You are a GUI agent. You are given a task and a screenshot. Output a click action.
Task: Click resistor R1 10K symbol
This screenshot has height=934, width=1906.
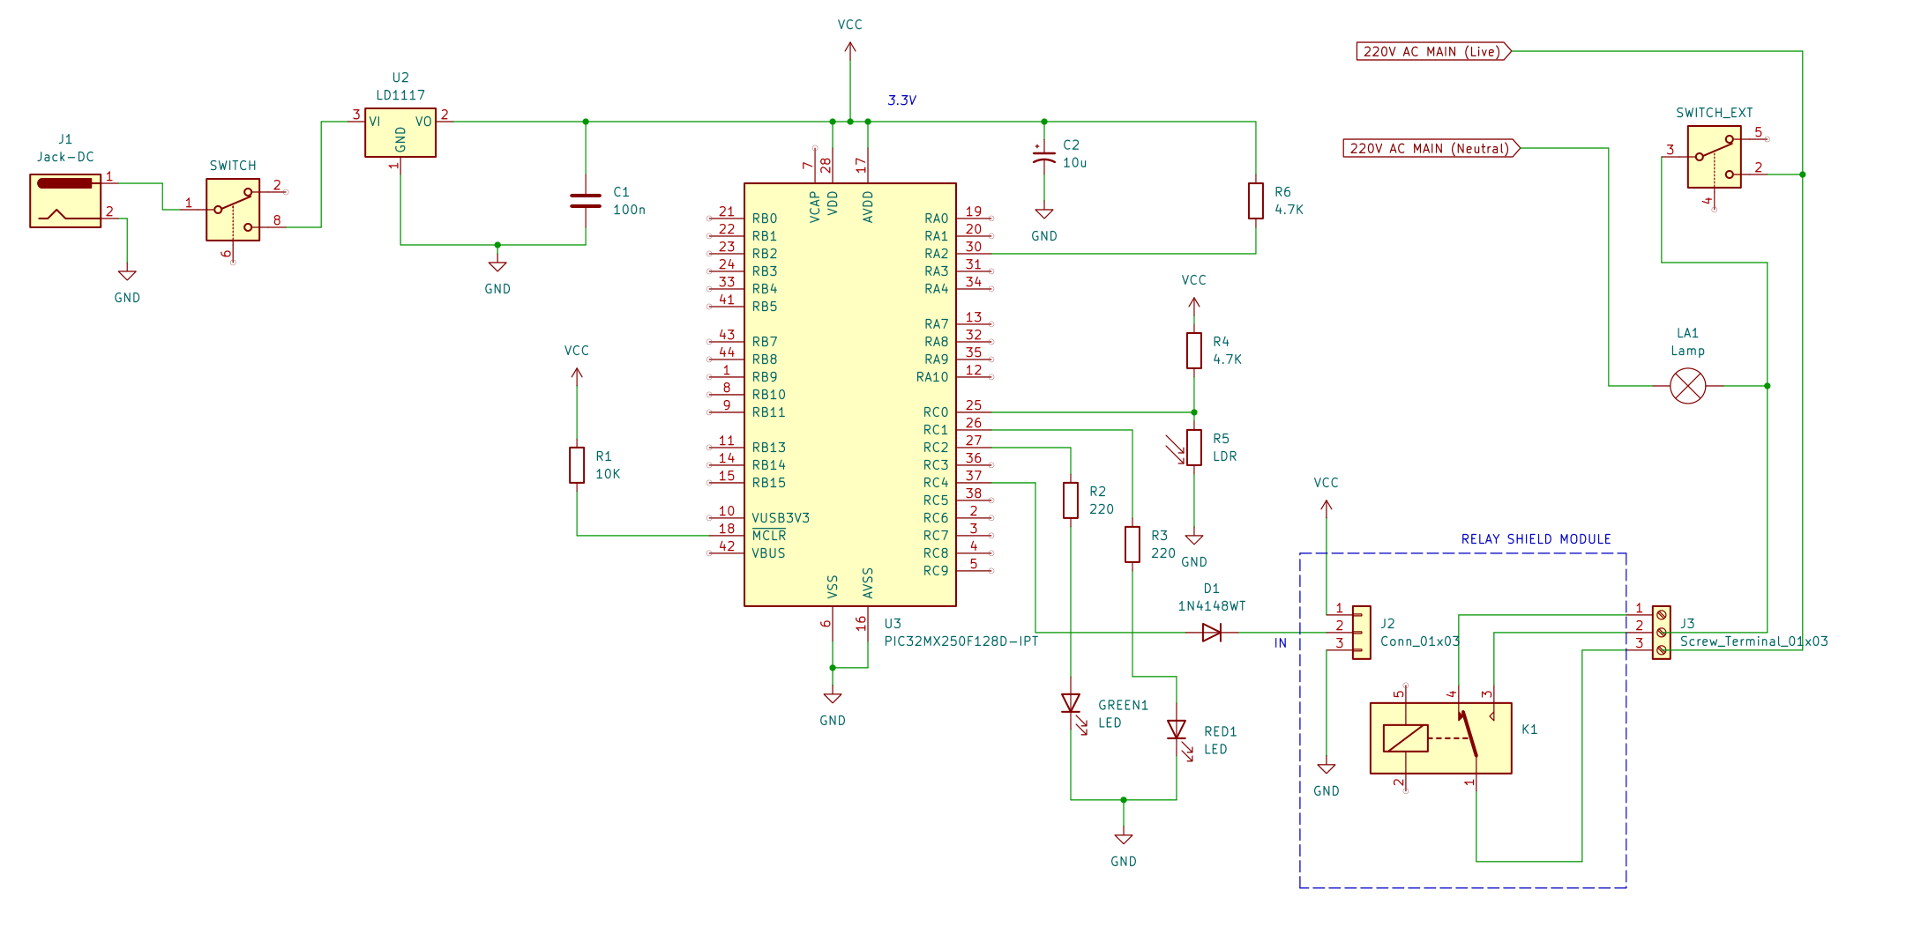pos(577,465)
